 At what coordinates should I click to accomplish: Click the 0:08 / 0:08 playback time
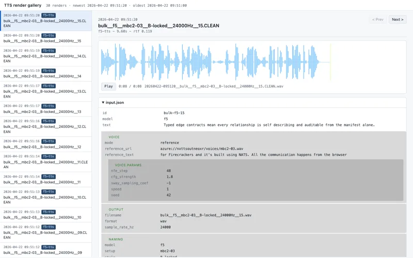pyautogui.click(x=130, y=86)
